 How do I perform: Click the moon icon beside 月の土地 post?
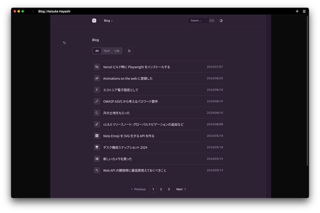click(x=97, y=113)
